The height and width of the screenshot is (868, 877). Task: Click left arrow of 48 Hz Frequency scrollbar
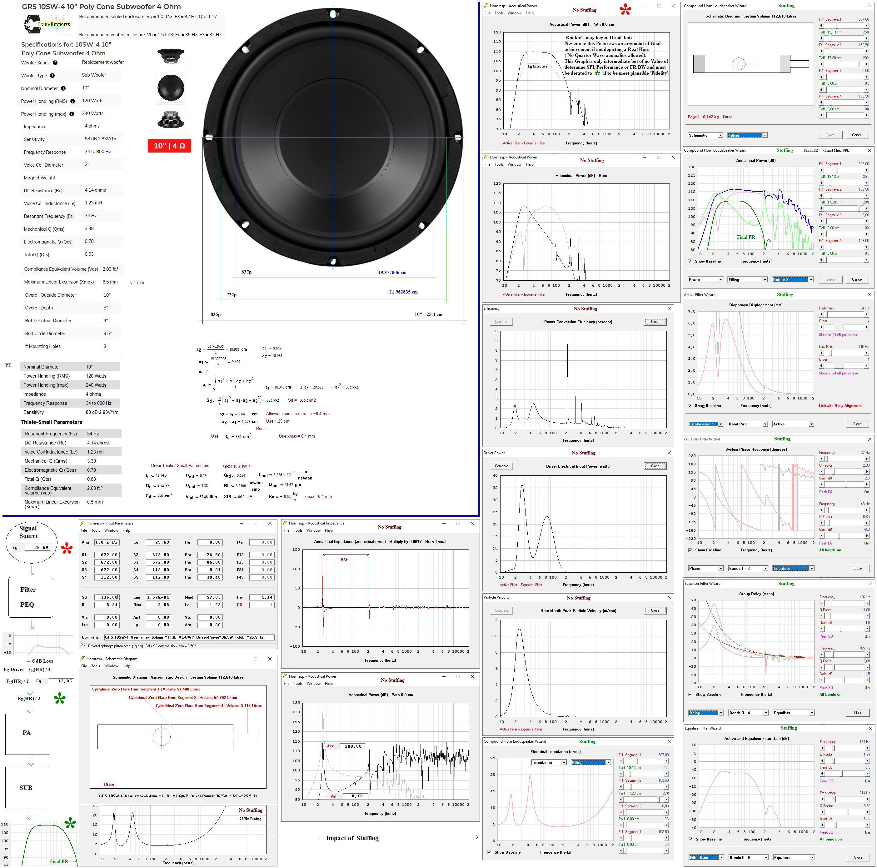pyautogui.click(x=822, y=510)
